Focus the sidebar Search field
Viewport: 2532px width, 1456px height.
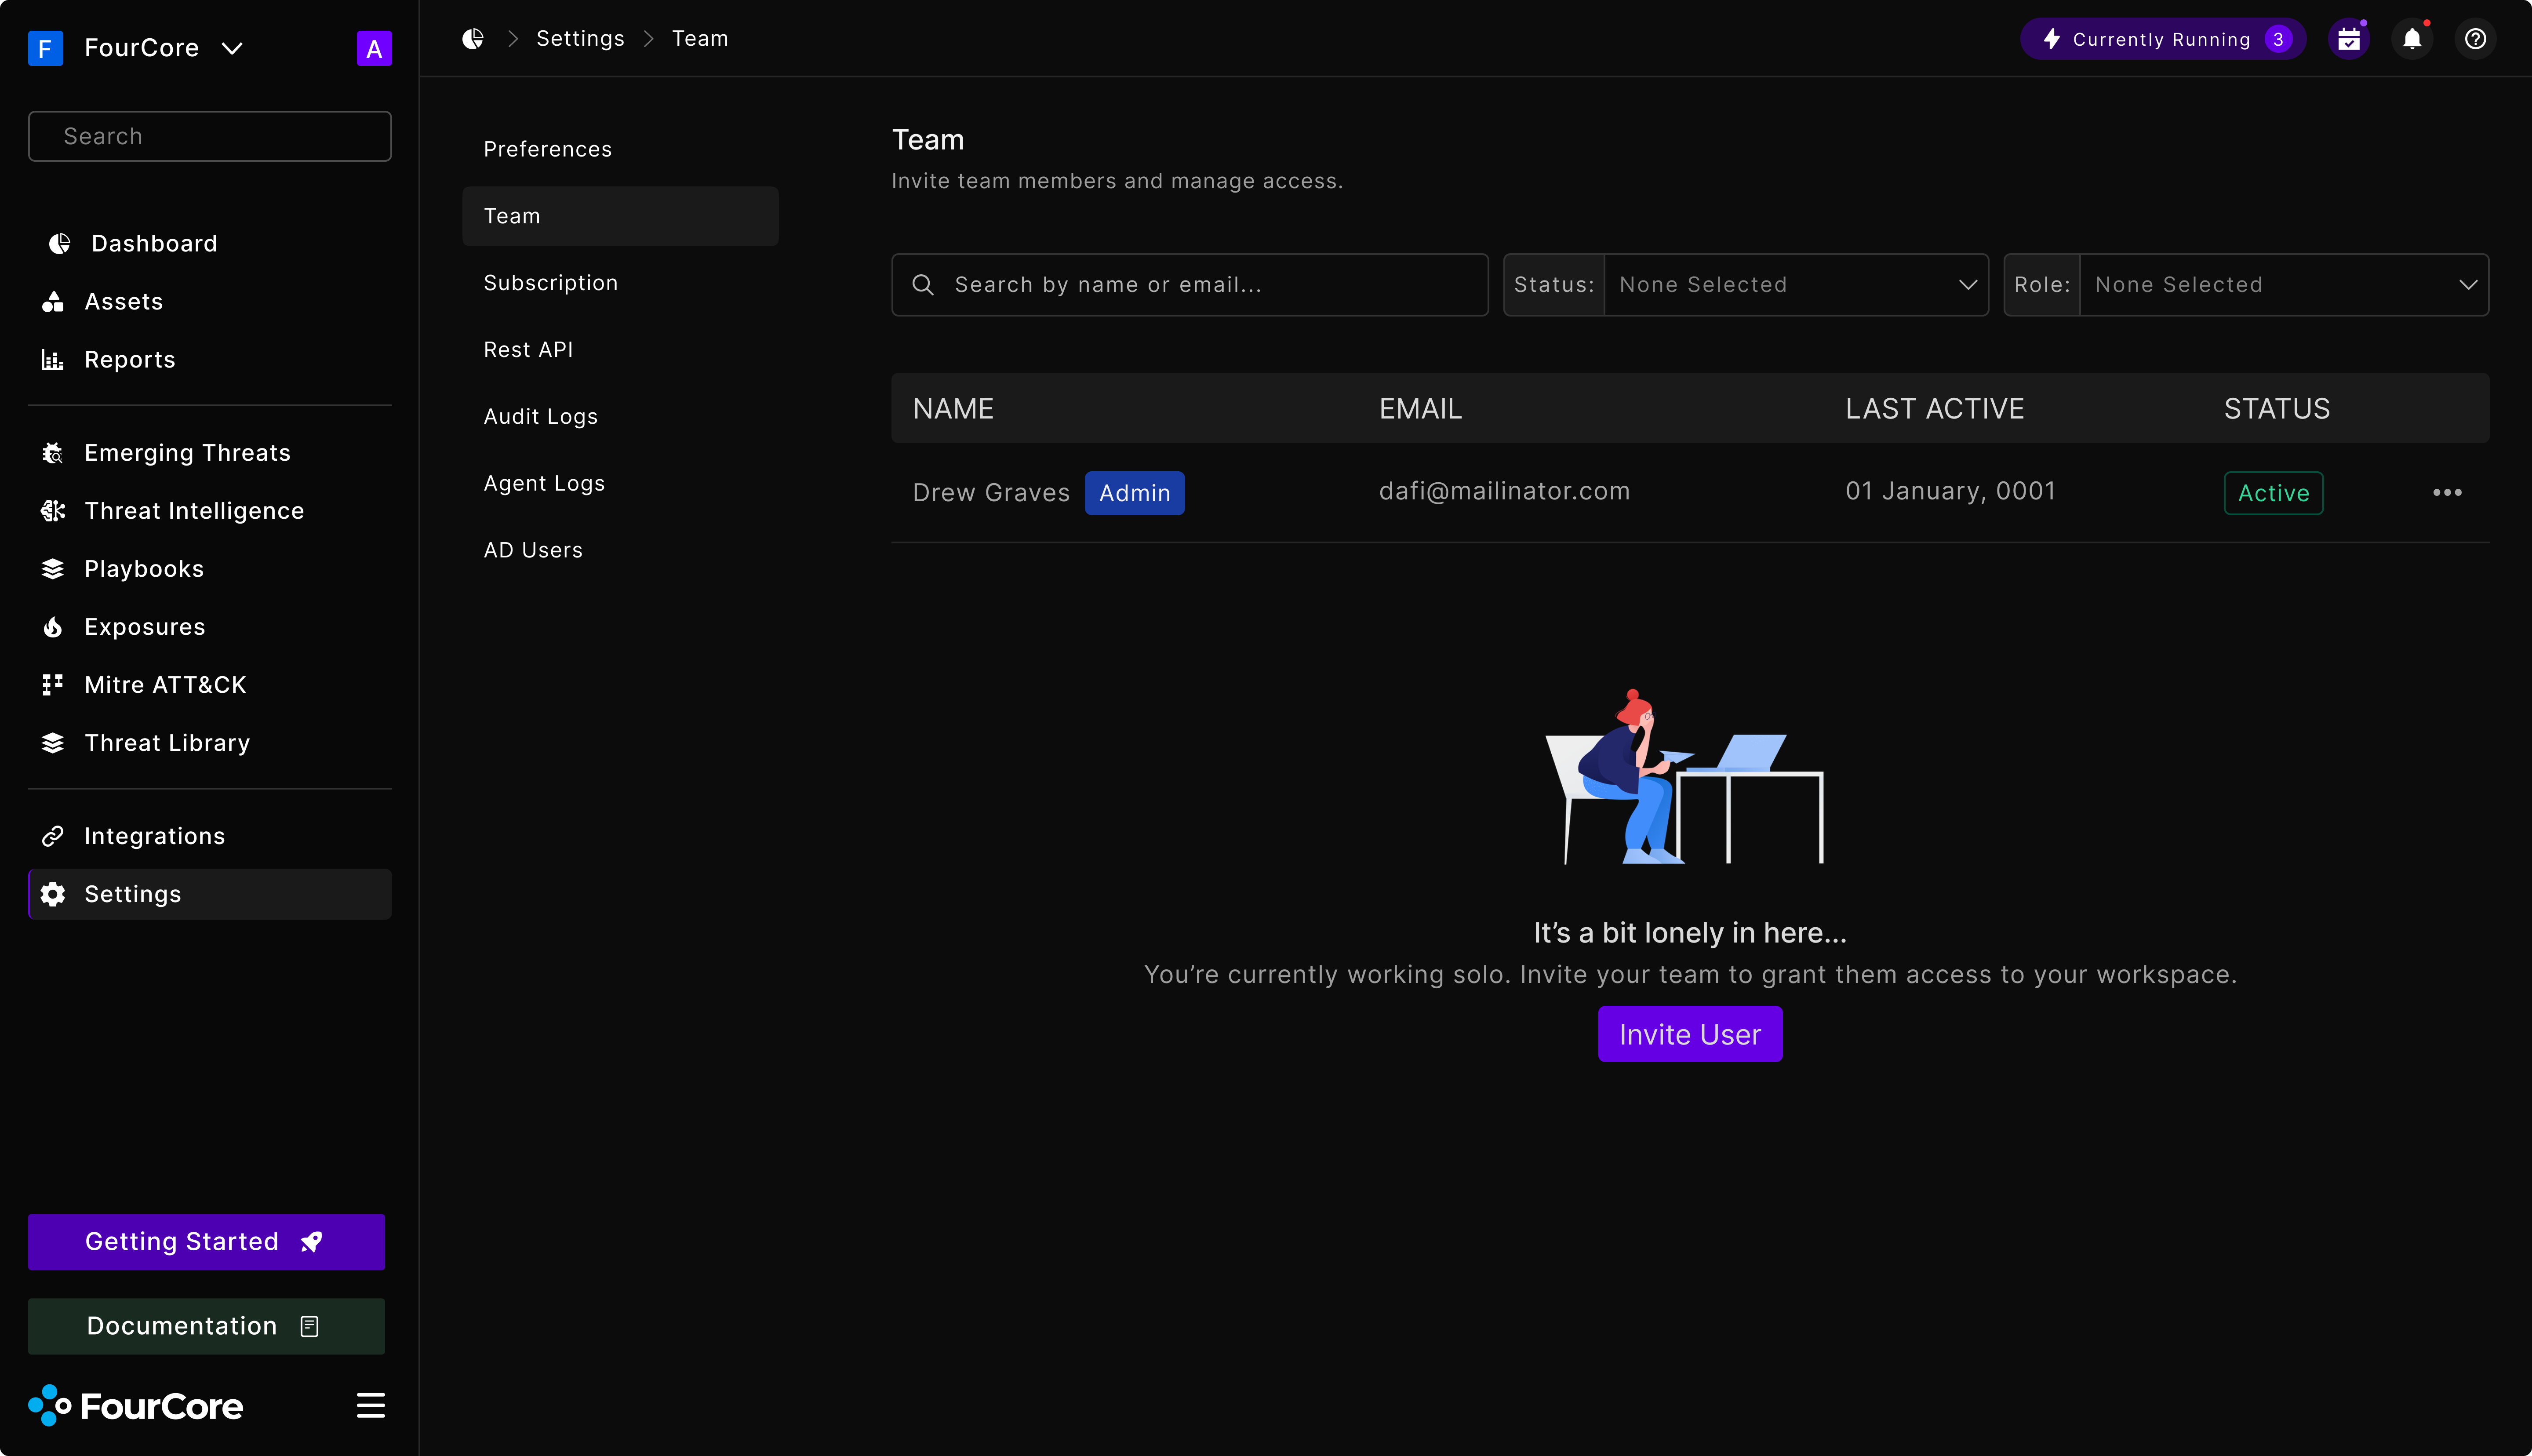210,136
